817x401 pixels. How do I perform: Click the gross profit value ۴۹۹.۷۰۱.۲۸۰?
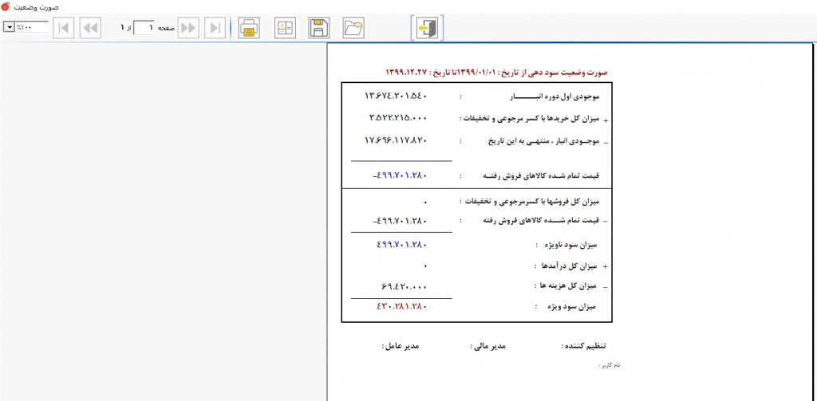[x=401, y=244]
